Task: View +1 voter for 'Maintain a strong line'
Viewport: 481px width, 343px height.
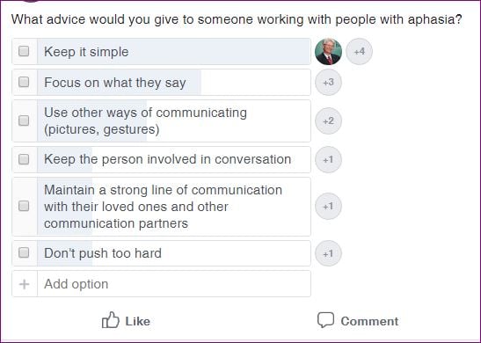Action: click(x=328, y=206)
